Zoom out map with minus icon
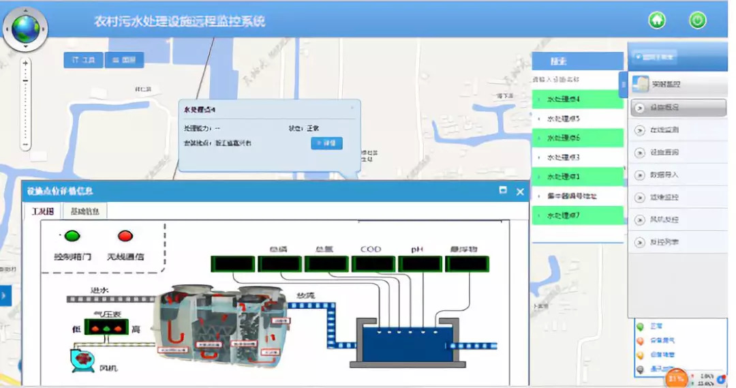 (26, 145)
